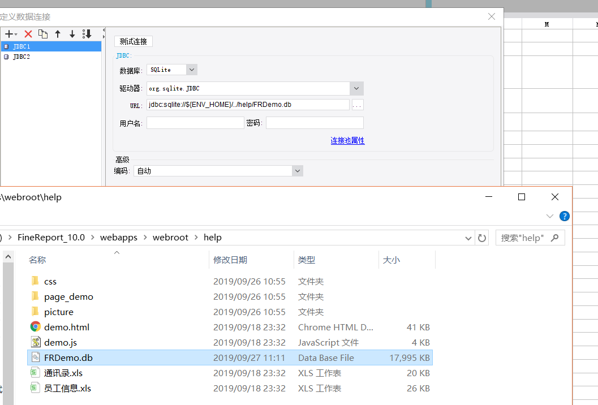The width and height of the screenshot is (598, 405).
Task: Maximize the Explorer window
Action: (522, 197)
